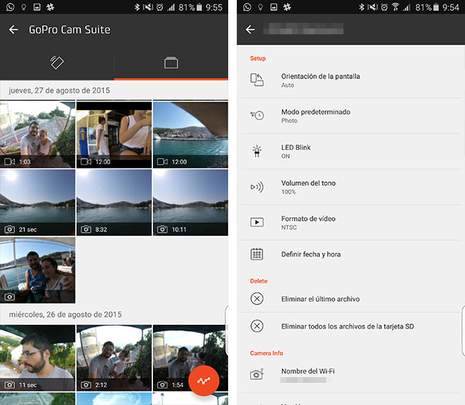
Task: Switch to the camera remote control tab
Action: coord(57,62)
